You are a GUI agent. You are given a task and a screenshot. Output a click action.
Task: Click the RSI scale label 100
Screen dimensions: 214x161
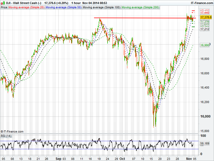203,136
